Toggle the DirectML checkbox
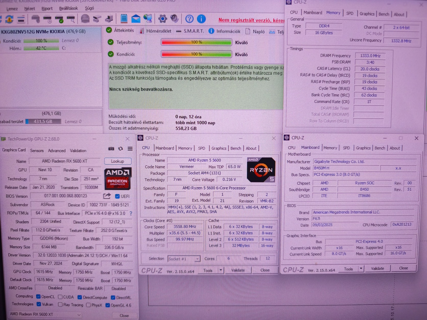The height and width of the screenshot is (320, 427). click(x=113, y=298)
